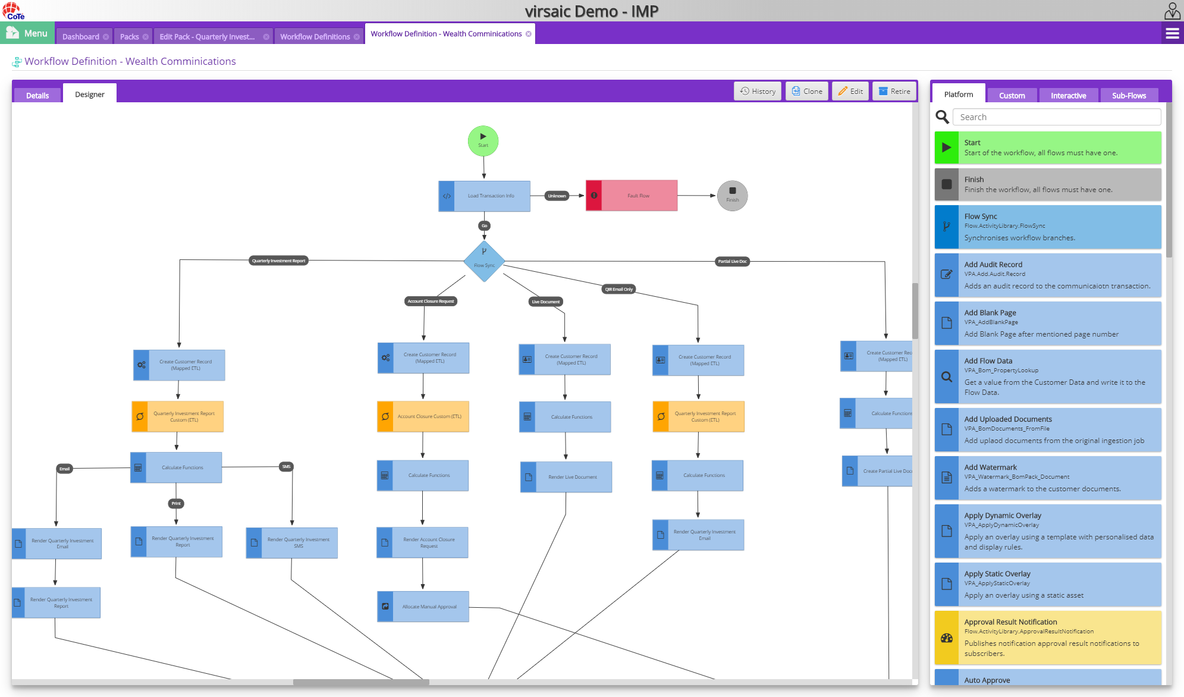Screen dimensions: 1184x697
Task: Click the search magnifier icon above the activity list
Action: click(x=942, y=117)
